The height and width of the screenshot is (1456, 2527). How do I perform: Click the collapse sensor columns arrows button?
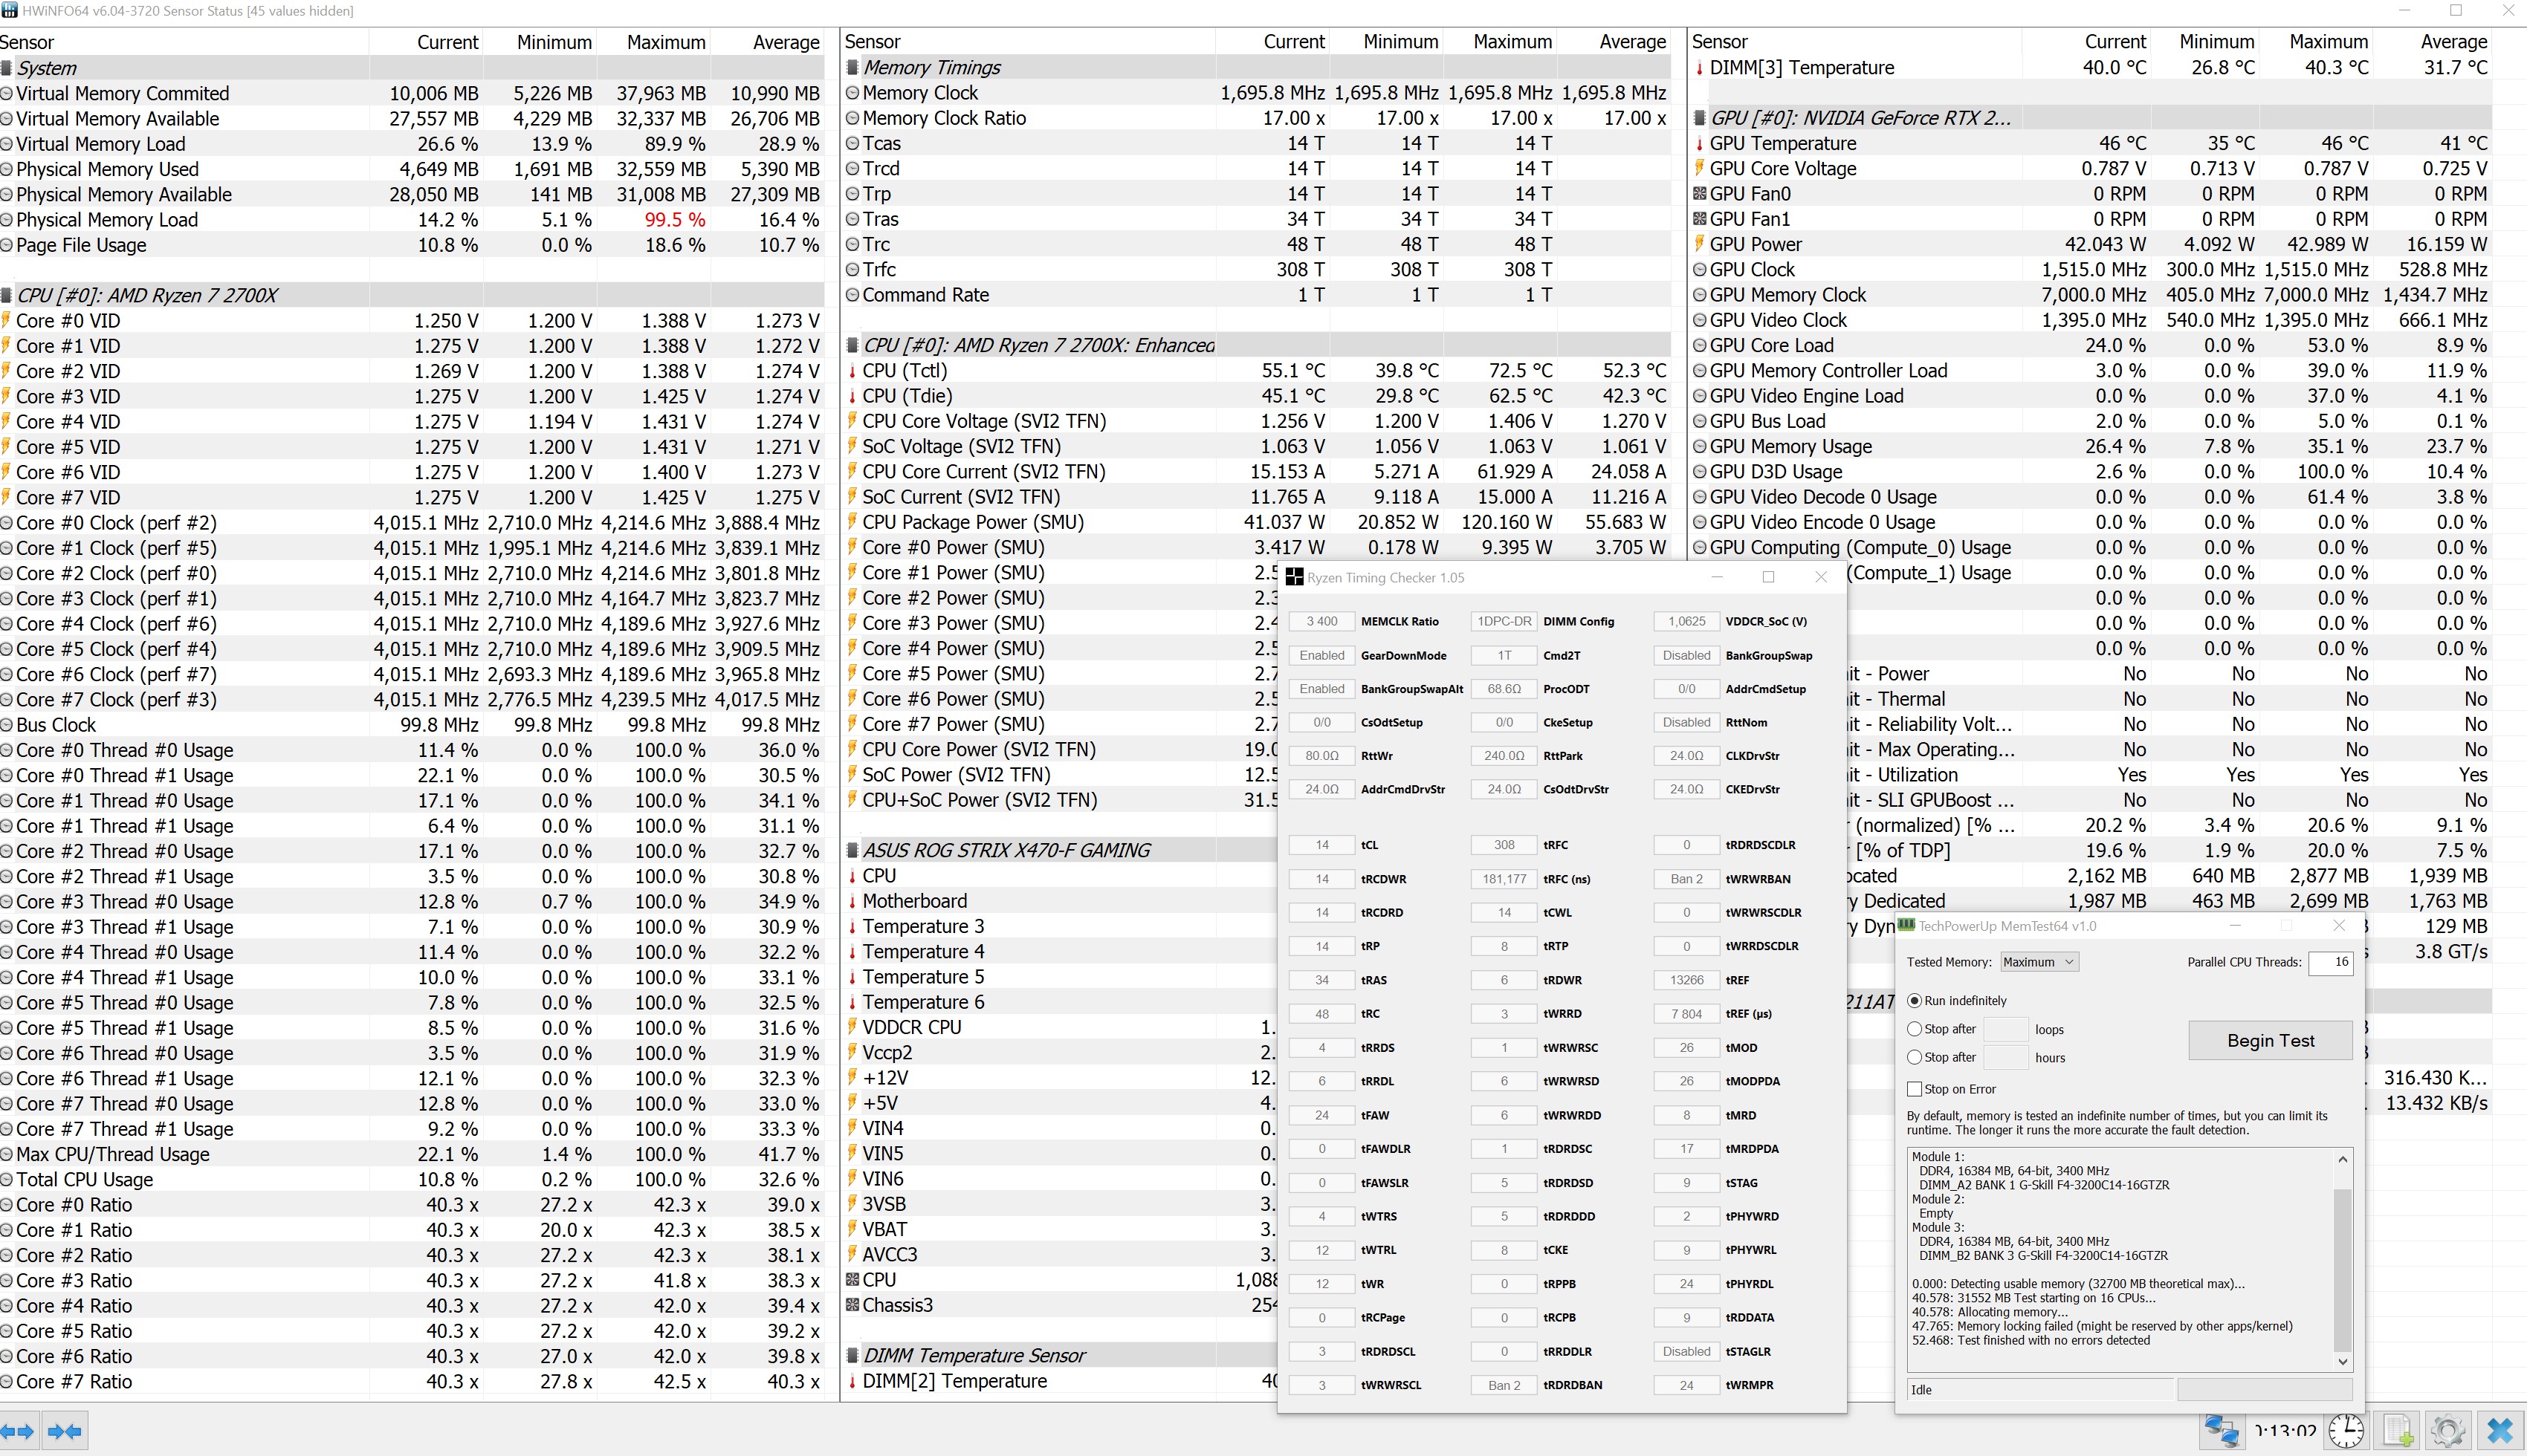pos(65,1431)
